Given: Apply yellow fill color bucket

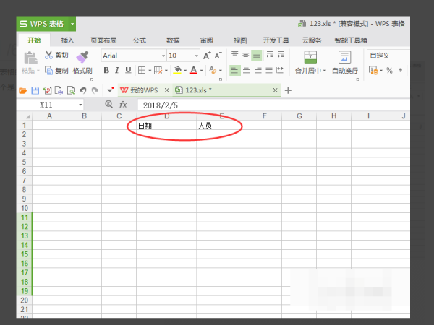Looking at the screenshot, I should [177, 70].
